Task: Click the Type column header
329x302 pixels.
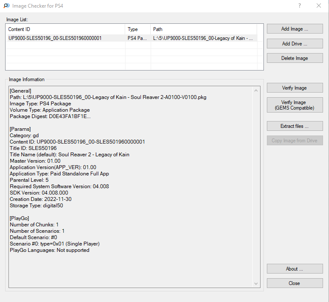Action: [x=138, y=29]
